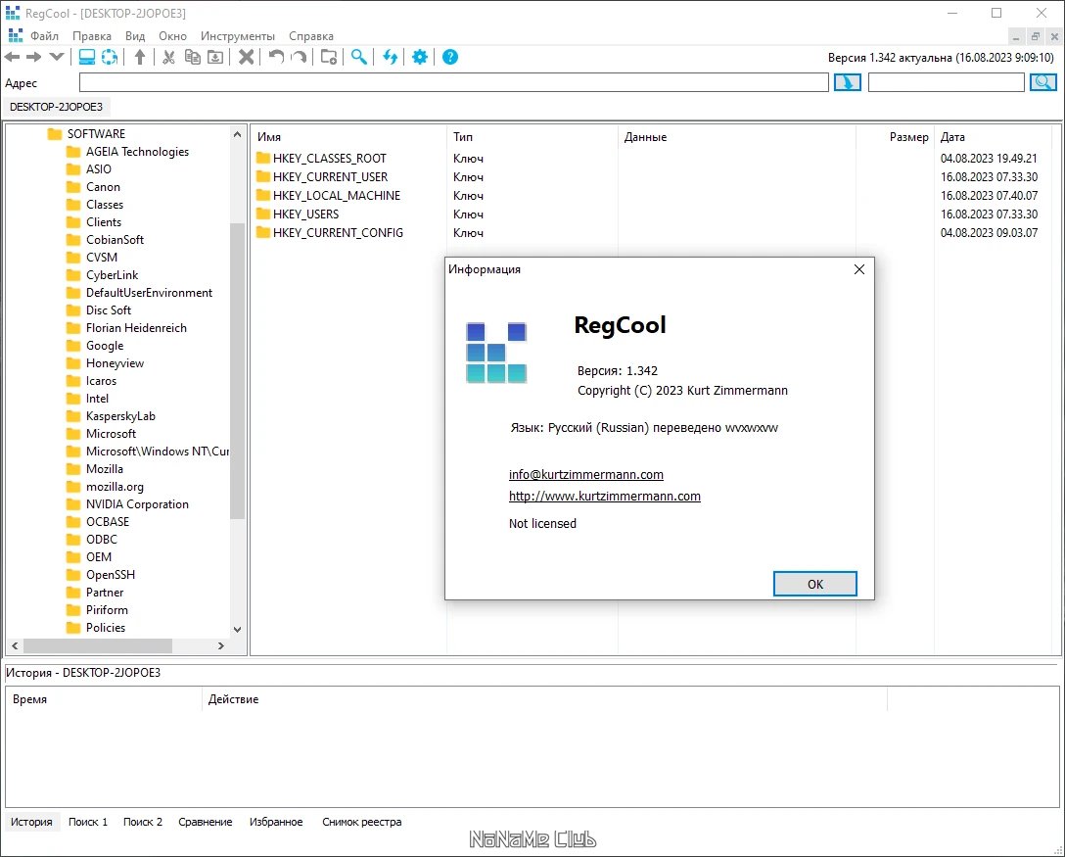
Task: Click the dashed circle icon in toolbar
Action: pyautogui.click(x=110, y=57)
